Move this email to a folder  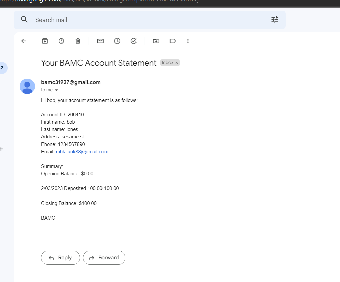(x=156, y=41)
